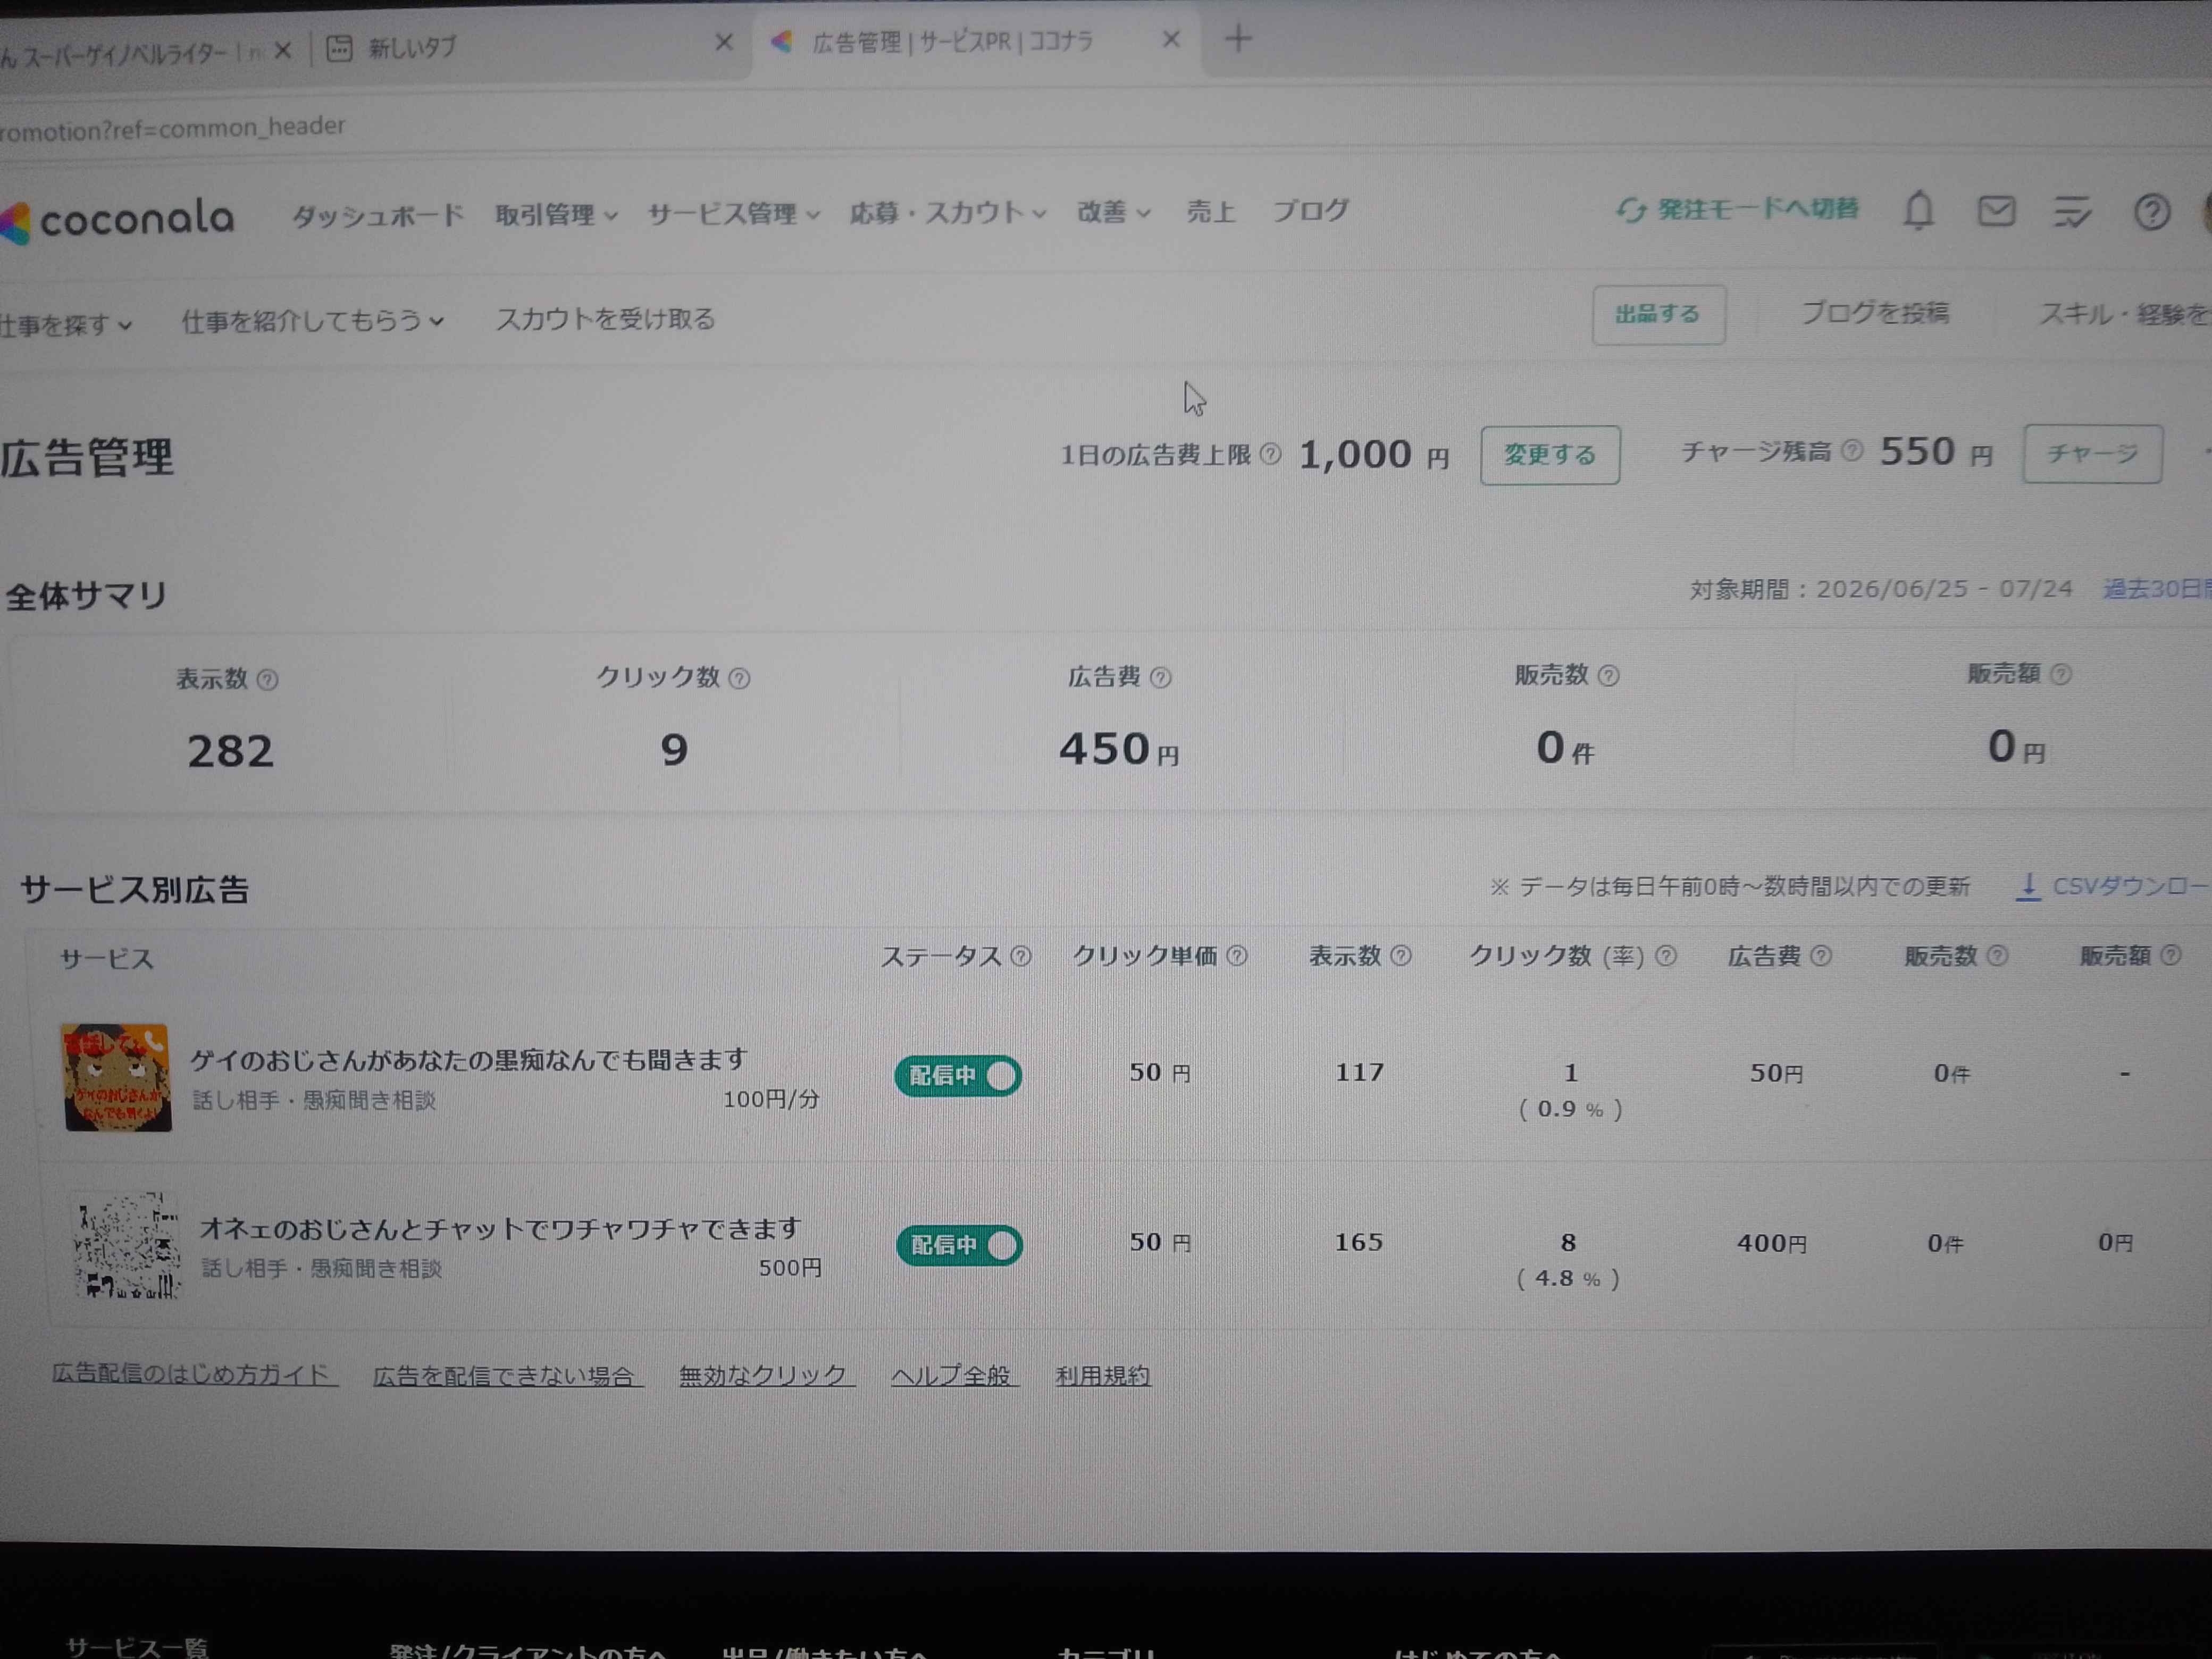Click the 変更する button
The width and height of the screenshot is (2212, 1659).
click(1549, 455)
